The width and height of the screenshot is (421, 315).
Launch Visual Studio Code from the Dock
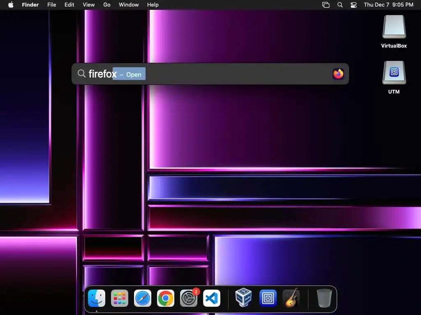(x=212, y=298)
